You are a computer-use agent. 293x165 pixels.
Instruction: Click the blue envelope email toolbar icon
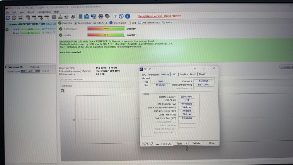click(x=87, y=16)
